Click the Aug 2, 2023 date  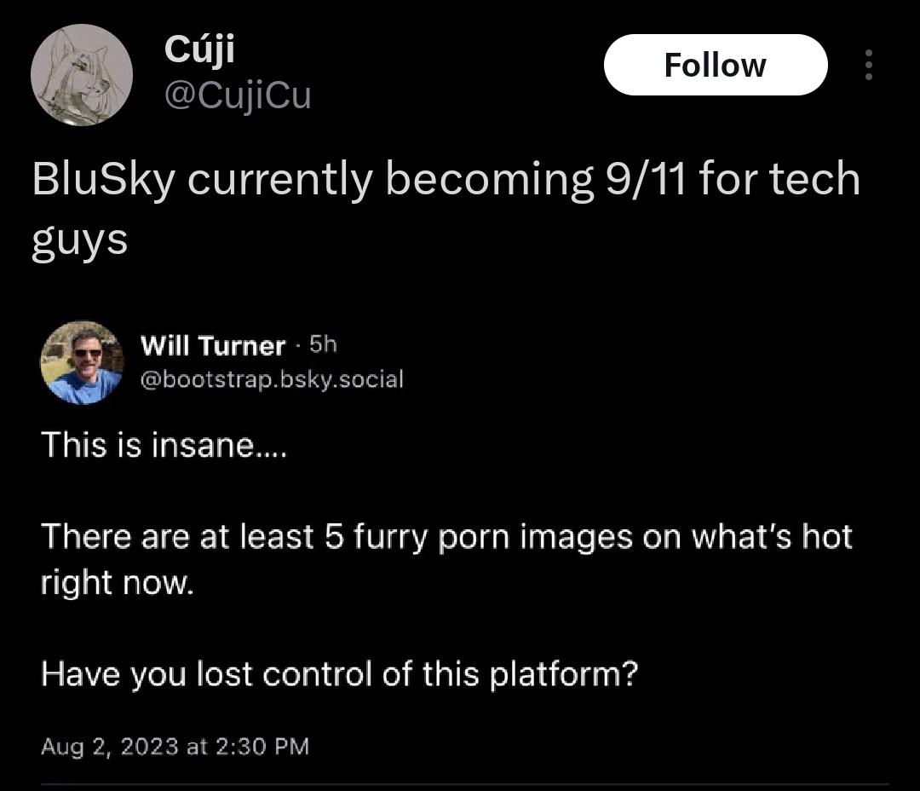[x=110, y=747]
